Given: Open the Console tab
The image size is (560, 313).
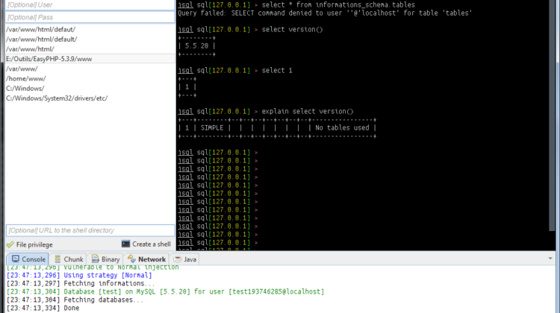Looking at the screenshot, I should [x=28, y=259].
